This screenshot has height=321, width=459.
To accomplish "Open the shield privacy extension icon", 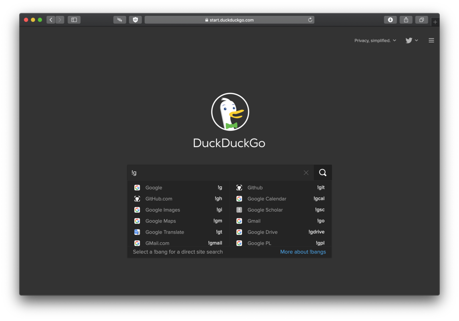I will pyautogui.click(x=135, y=20).
